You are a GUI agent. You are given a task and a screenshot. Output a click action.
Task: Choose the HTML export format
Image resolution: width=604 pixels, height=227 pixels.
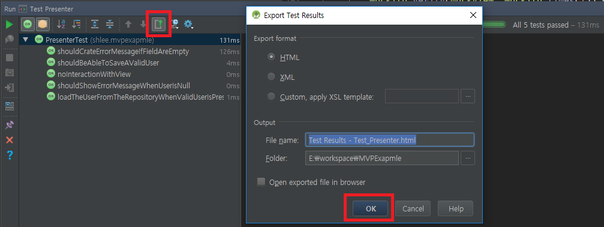coord(272,58)
